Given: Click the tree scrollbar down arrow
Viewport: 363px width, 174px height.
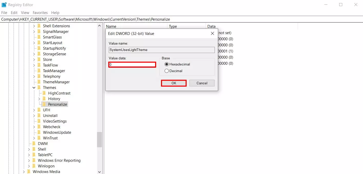Looking at the screenshot, I should click(x=100, y=172).
